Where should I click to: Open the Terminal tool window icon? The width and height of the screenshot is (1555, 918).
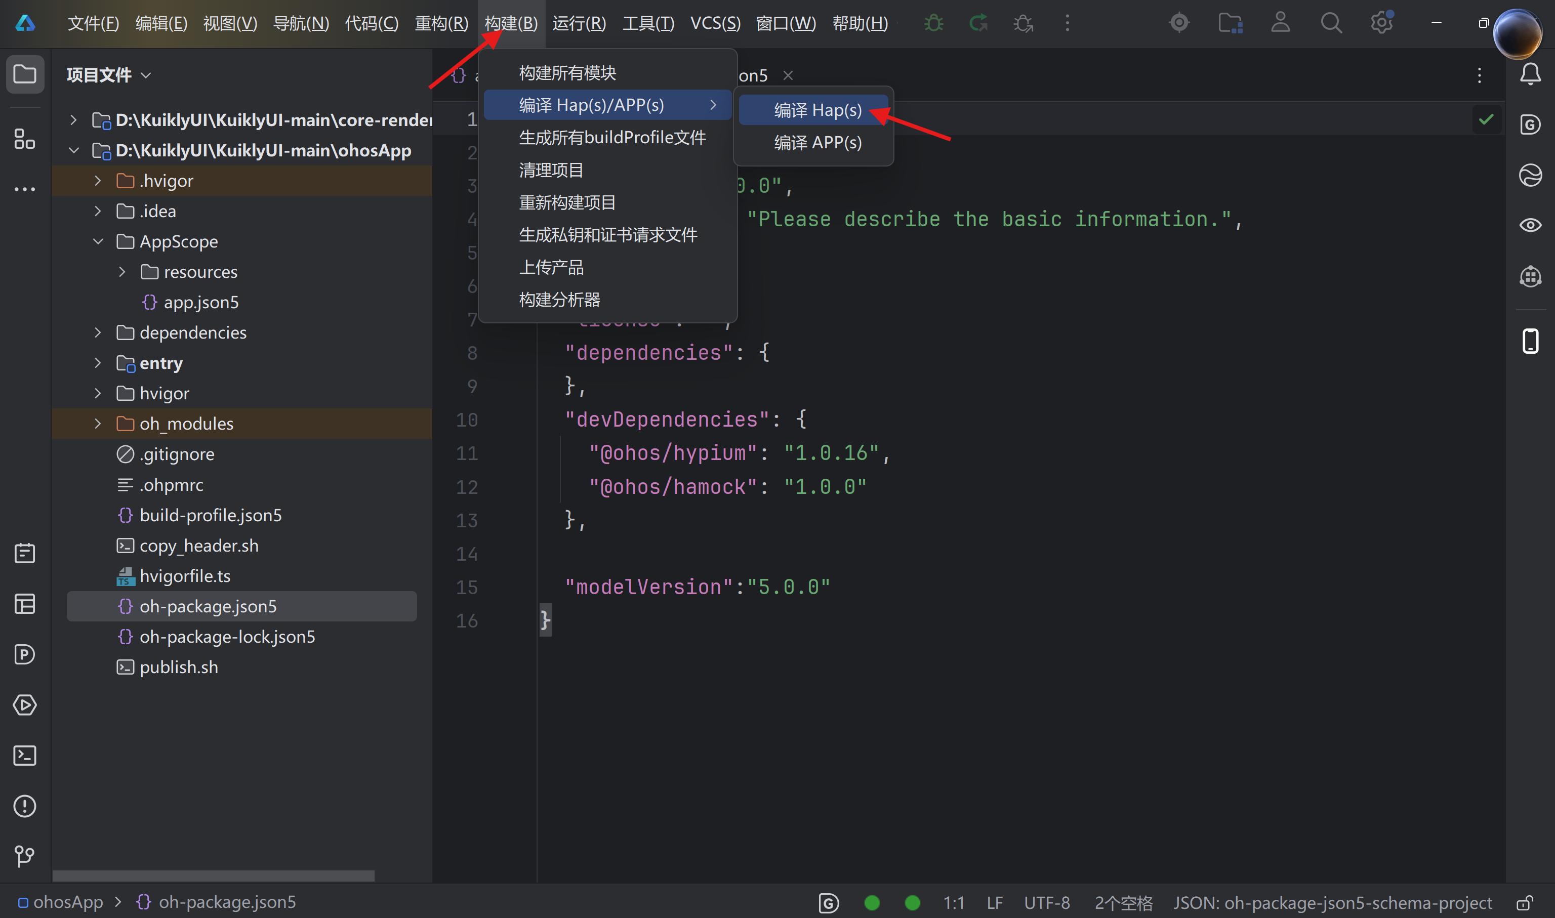[x=25, y=756]
